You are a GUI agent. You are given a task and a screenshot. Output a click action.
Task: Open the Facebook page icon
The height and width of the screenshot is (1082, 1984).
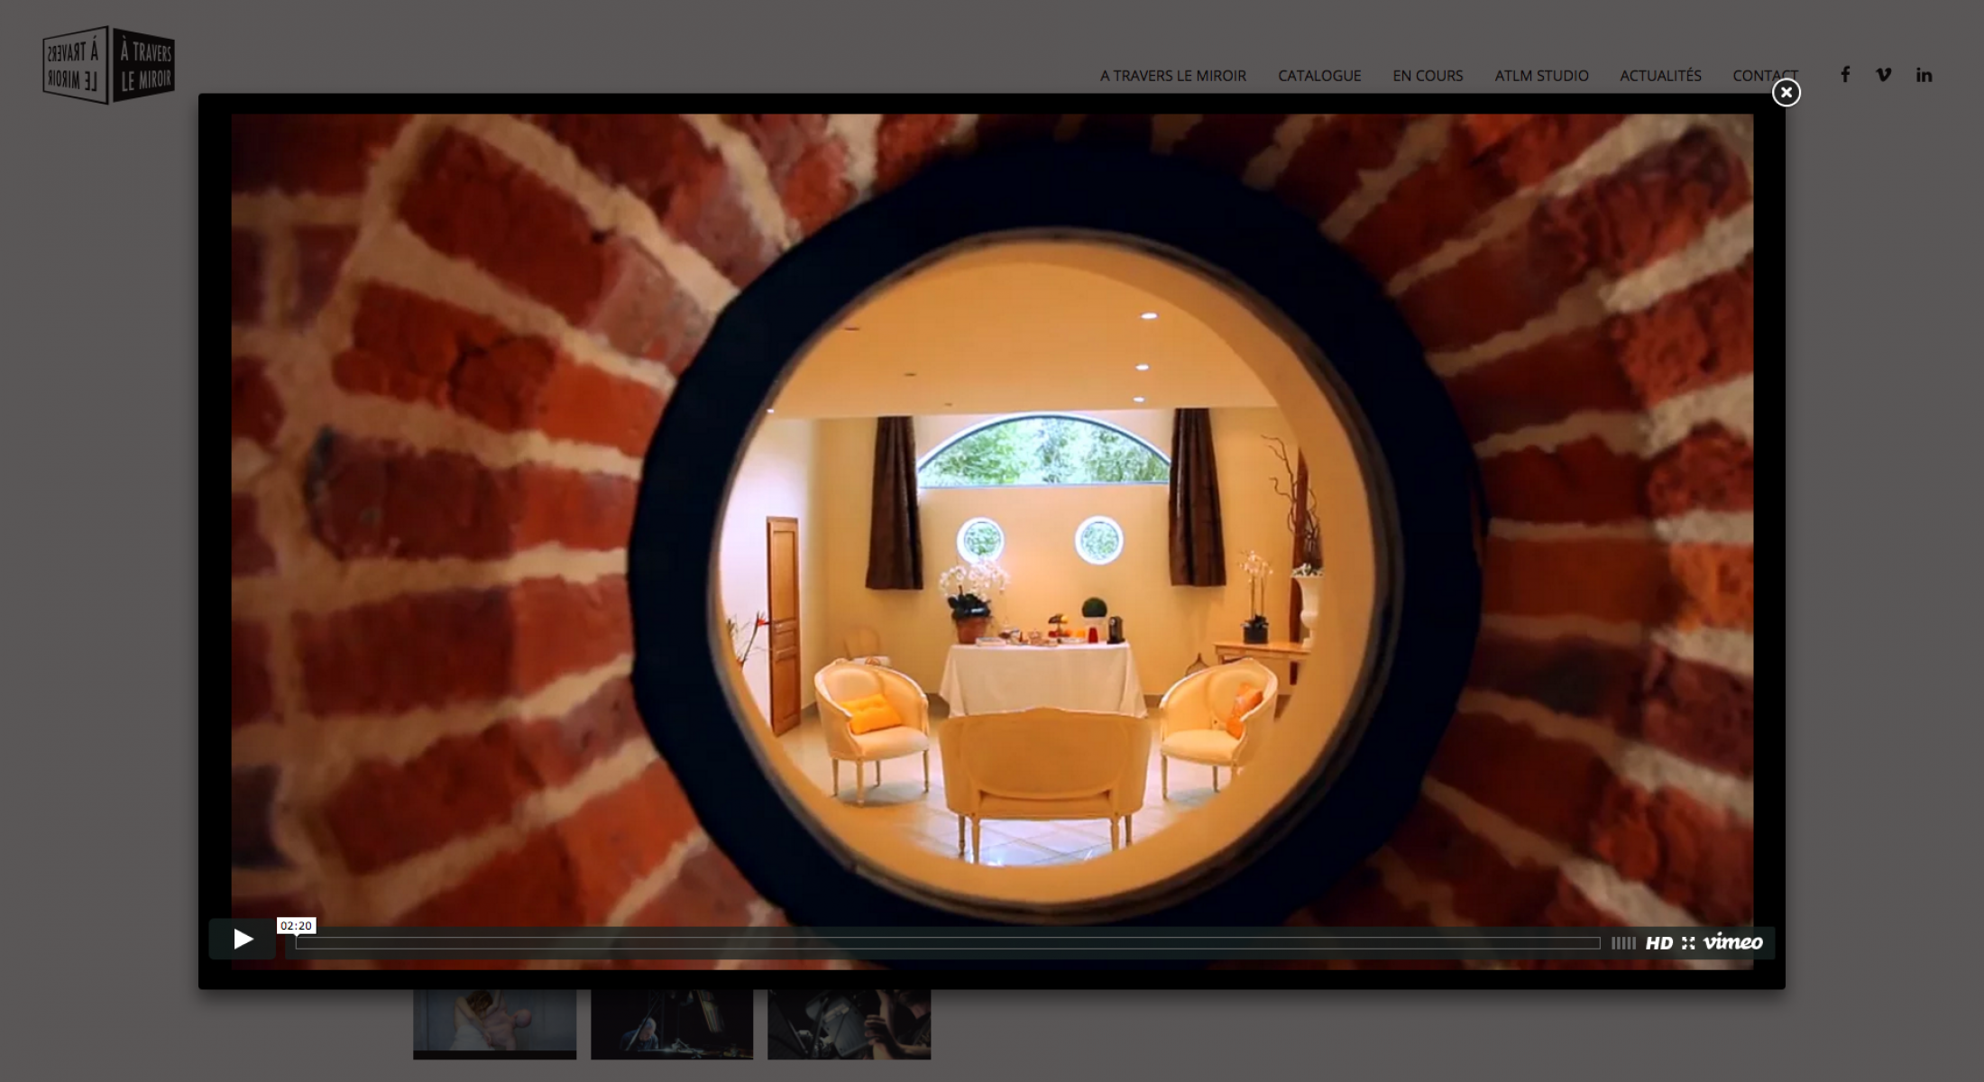point(1845,75)
